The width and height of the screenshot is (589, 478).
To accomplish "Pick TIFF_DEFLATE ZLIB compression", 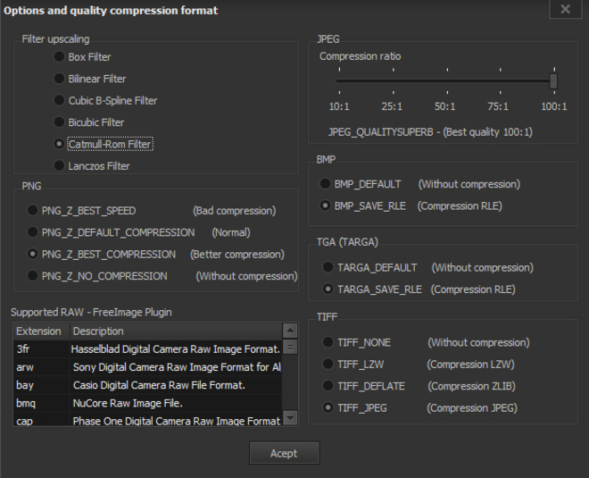I will coord(328,386).
